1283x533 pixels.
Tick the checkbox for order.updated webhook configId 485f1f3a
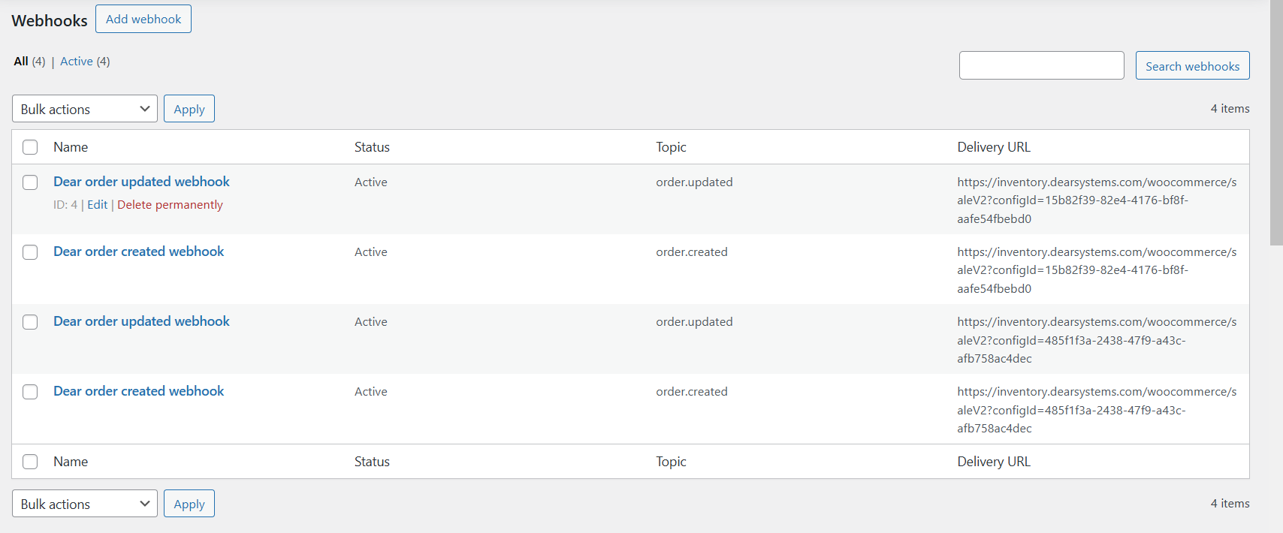(30, 322)
